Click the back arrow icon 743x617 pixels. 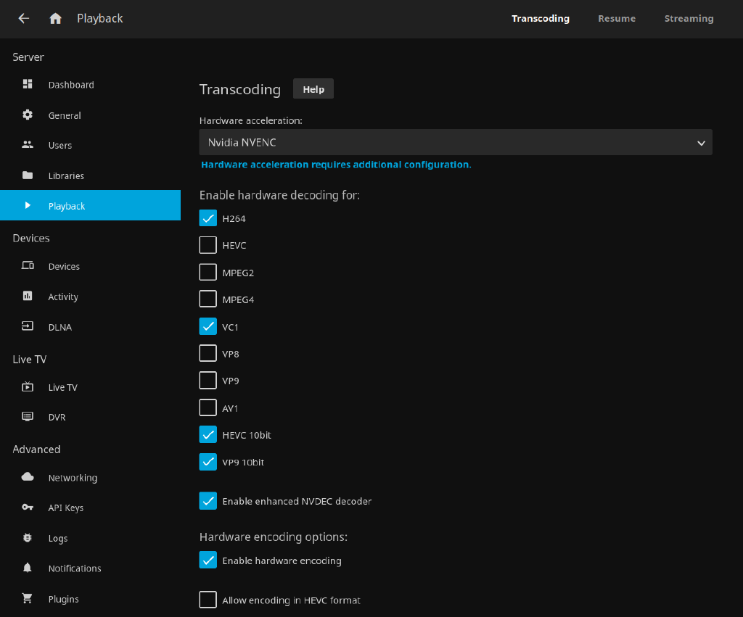coord(24,19)
